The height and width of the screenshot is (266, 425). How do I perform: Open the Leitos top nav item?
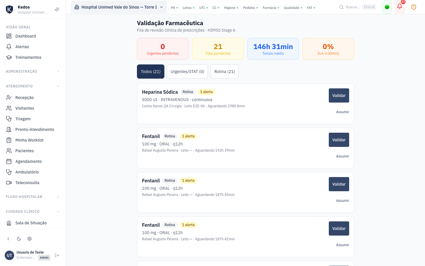189,8
